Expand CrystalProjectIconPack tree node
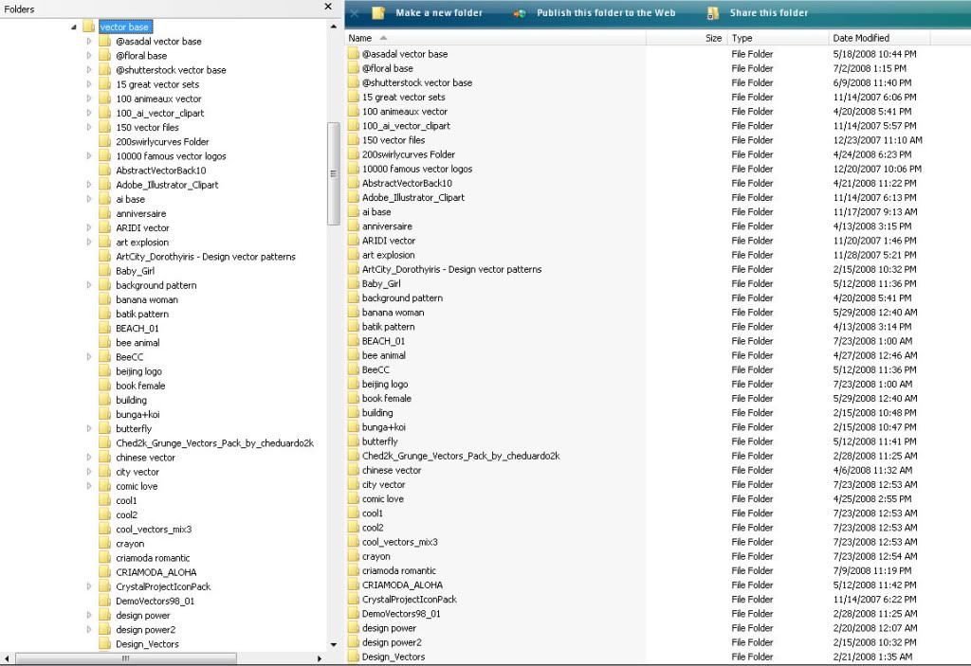The height and width of the screenshot is (666, 971). (89, 586)
